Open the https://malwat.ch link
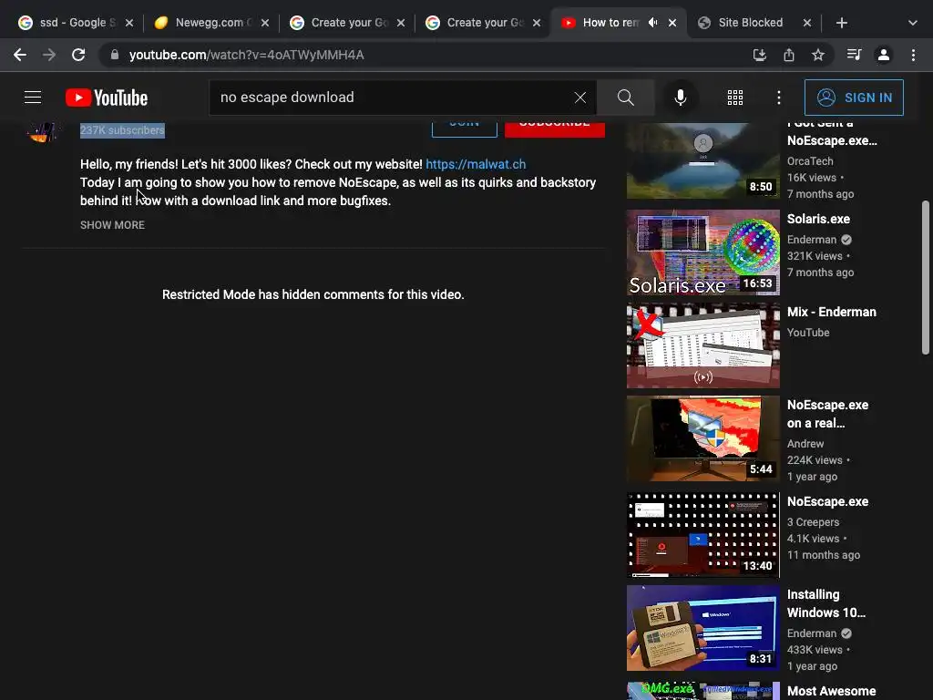The height and width of the screenshot is (700, 933). (476, 164)
